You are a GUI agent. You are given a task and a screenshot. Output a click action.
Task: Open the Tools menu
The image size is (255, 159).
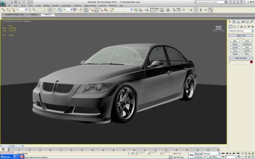point(16,6)
